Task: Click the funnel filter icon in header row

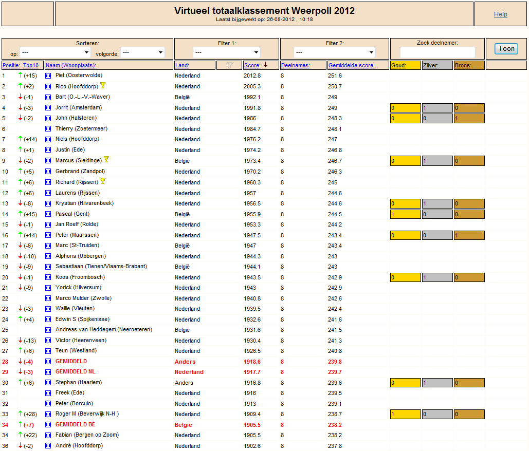Action: point(229,65)
